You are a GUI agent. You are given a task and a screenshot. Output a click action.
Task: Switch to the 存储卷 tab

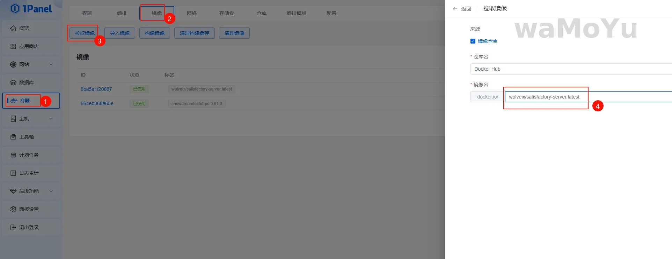click(227, 13)
